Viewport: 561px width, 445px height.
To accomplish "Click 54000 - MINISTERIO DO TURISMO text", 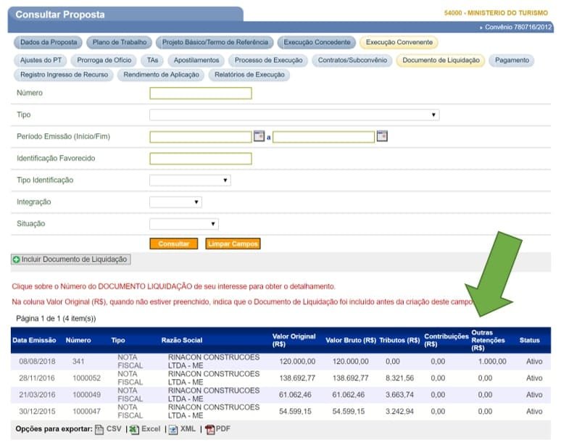I will [x=496, y=13].
